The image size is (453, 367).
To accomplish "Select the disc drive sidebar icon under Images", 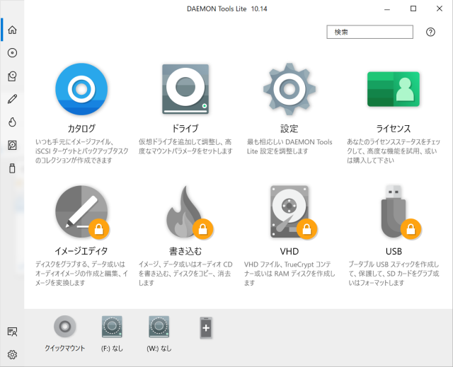I will (12, 76).
